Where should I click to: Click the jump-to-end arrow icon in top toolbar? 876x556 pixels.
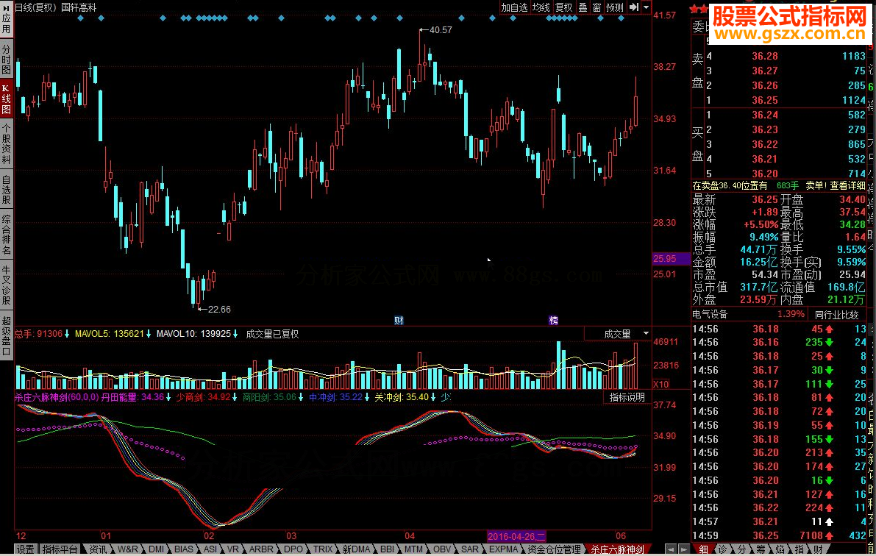pos(635,7)
